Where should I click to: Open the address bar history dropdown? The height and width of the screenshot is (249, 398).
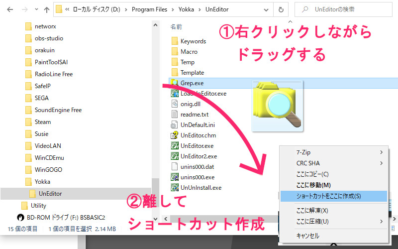(x=266, y=9)
